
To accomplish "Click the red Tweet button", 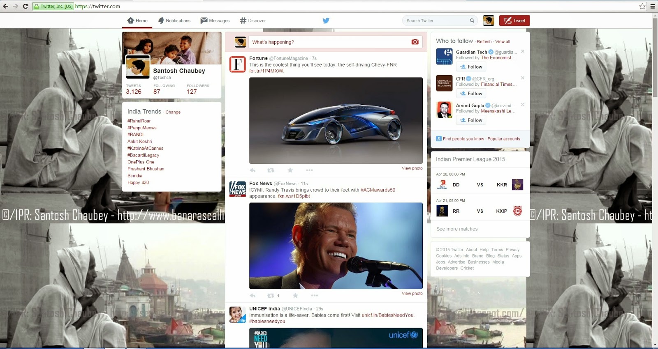I will [514, 21].
